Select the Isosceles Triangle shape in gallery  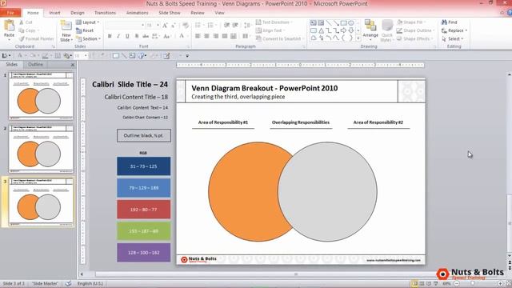click(x=321, y=30)
